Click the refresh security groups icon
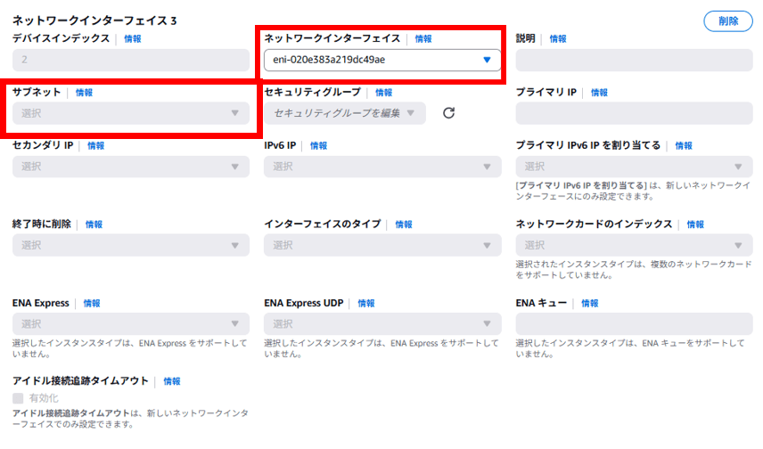Image resolution: width=763 pixels, height=449 pixels. pos(449,113)
